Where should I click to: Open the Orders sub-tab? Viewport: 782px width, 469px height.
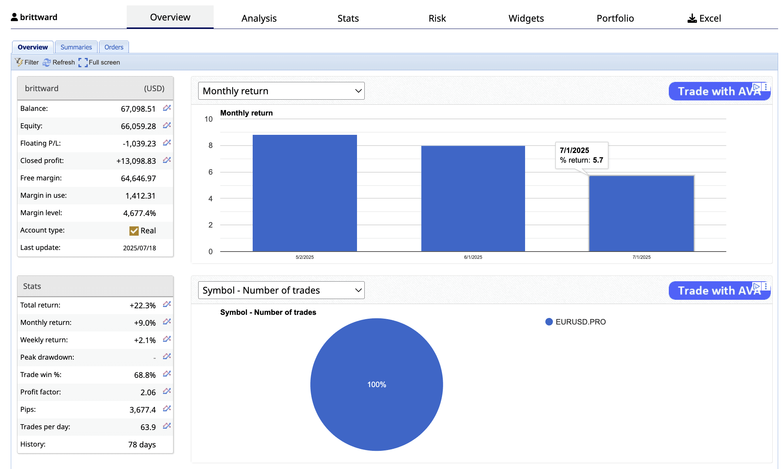coord(114,47)
